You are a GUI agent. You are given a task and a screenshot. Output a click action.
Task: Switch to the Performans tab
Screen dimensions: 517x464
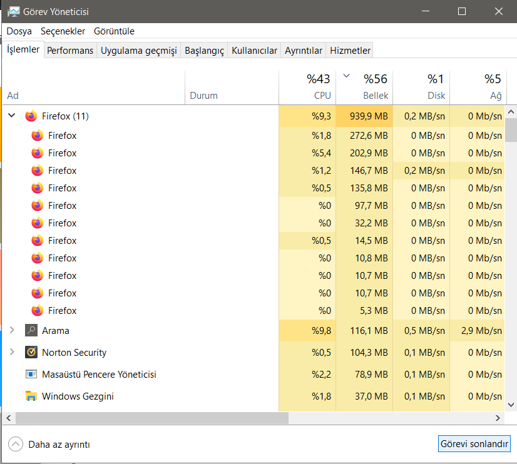[70, 51]
